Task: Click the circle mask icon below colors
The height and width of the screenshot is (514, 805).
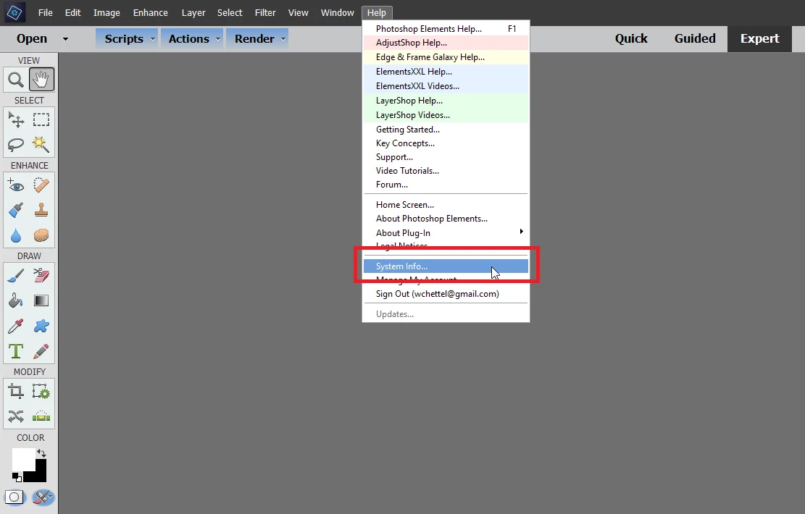Action: tap(14, 497)
